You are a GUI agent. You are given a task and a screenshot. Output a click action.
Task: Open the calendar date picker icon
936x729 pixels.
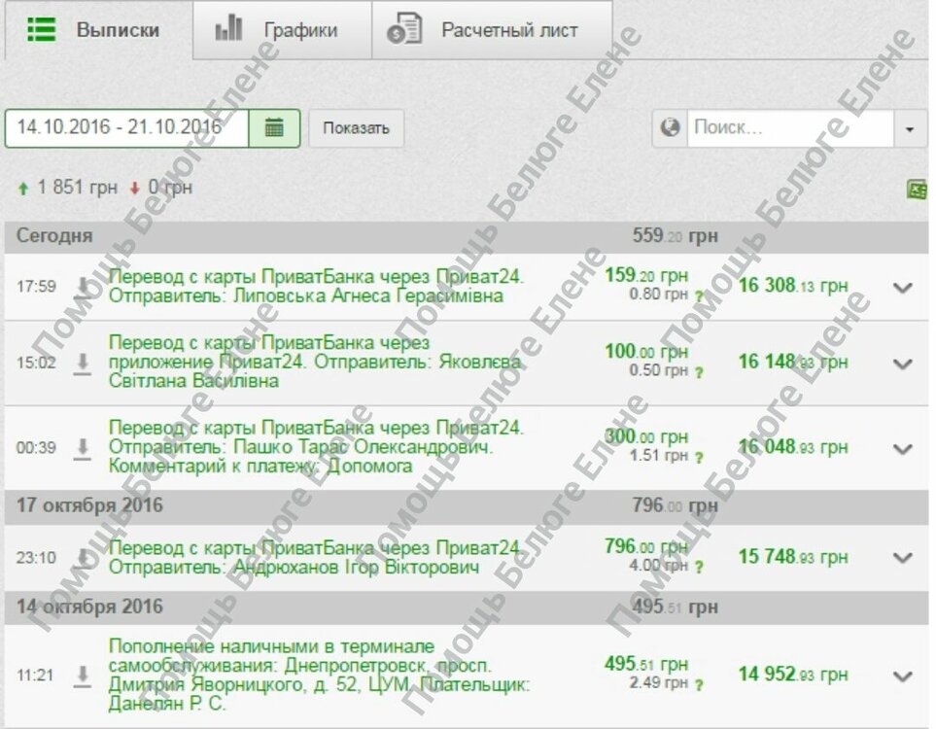click(274, 127)
